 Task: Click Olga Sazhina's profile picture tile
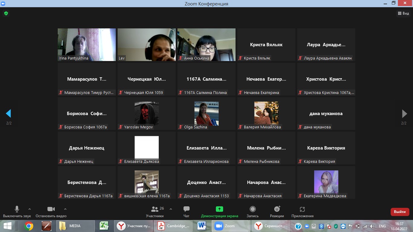[206, 113]
